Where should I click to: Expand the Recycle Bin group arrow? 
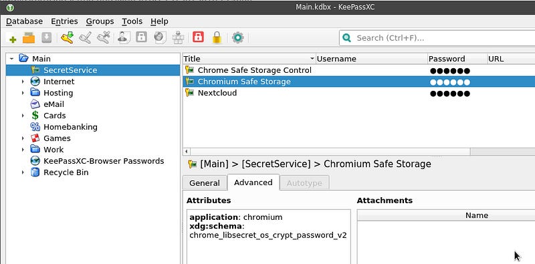pos(23,172)
